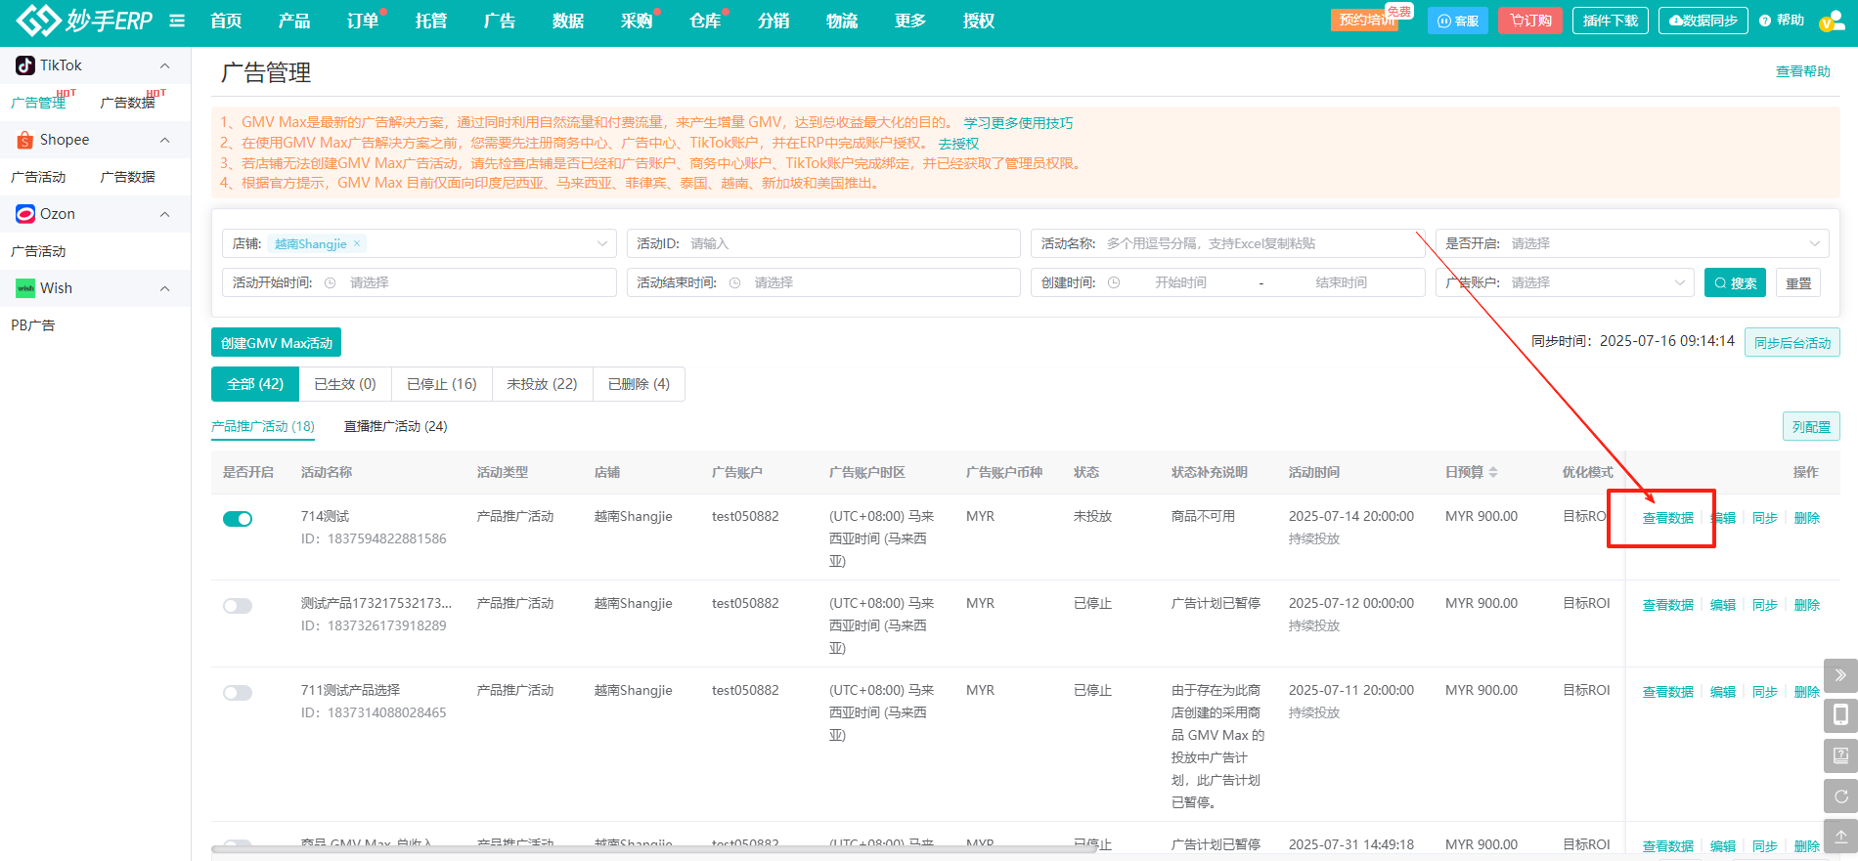Click the TikTok logo icon in sidebar
Viewport: 1858px width, 861px height.
[25, 65]
